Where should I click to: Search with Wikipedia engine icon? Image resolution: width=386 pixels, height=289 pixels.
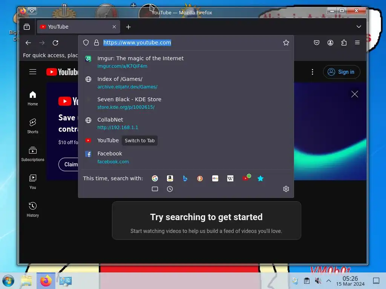[x=230, y=178]
